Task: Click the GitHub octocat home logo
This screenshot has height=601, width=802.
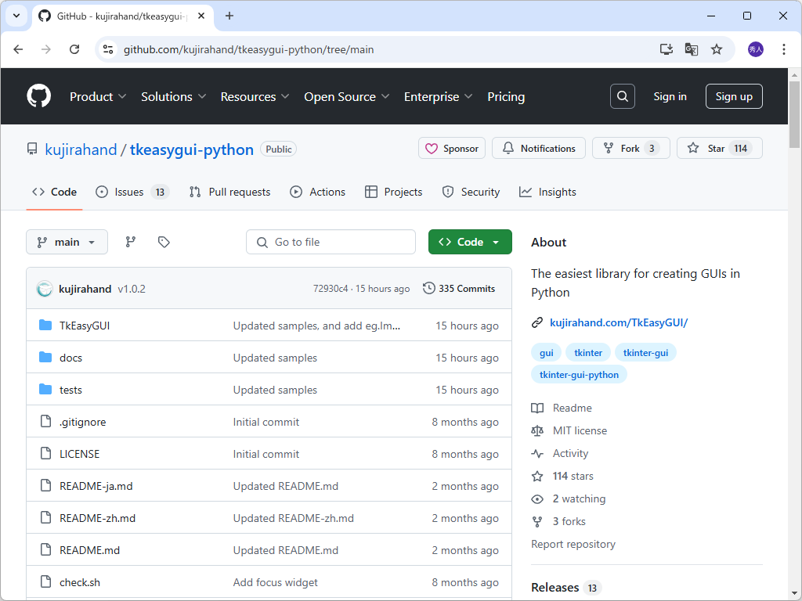Action: point(38,95)
